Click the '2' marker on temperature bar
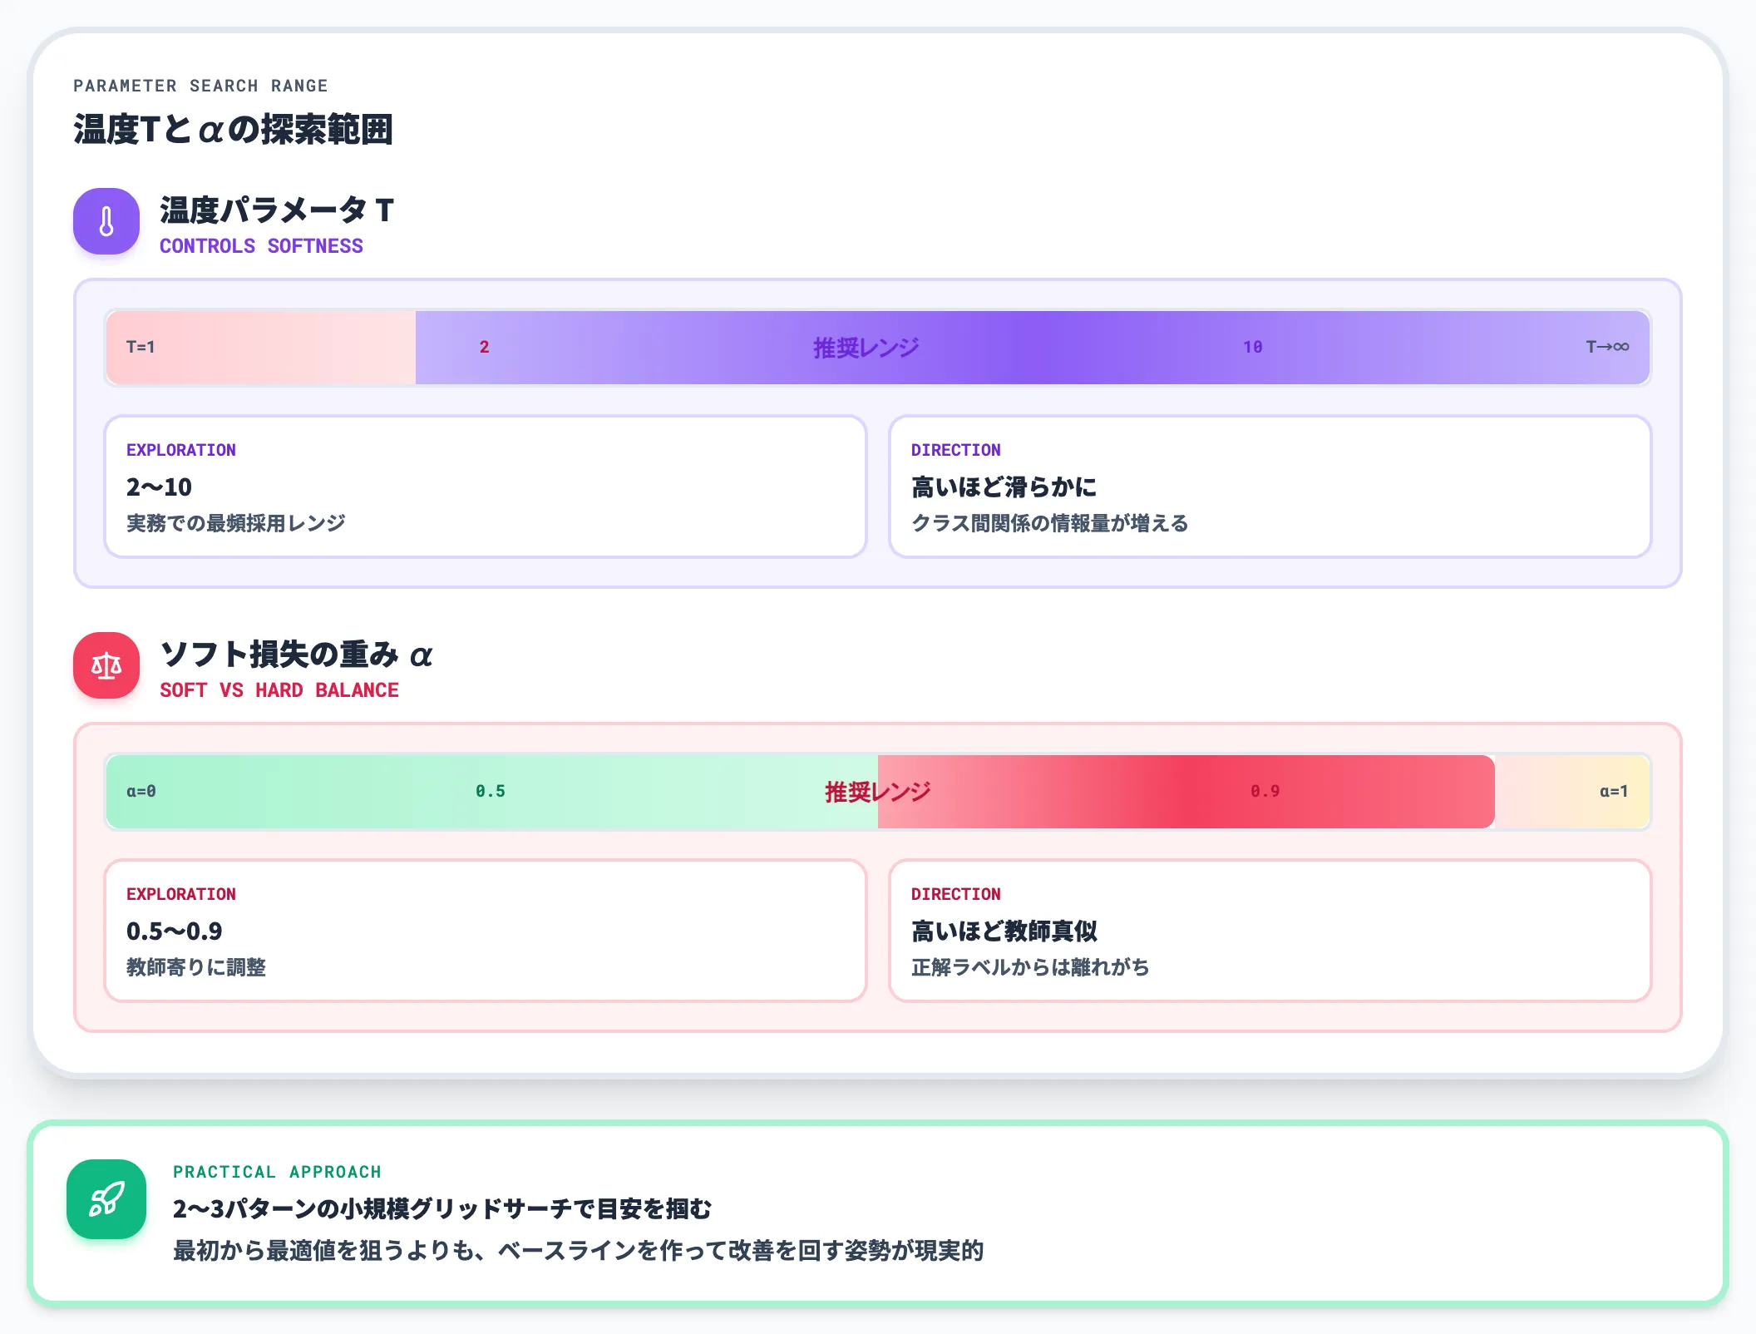1756x1334 pixels. tap(484, 347)
